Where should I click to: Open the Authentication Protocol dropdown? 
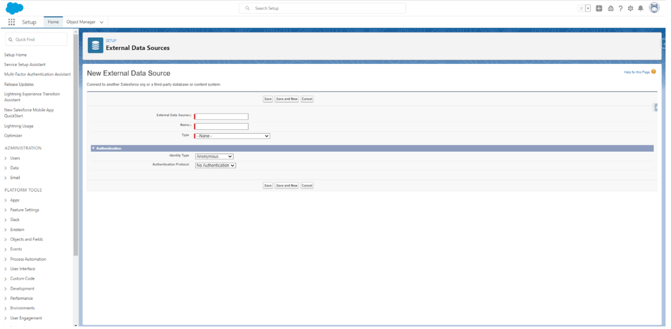[x=215, y=165]
